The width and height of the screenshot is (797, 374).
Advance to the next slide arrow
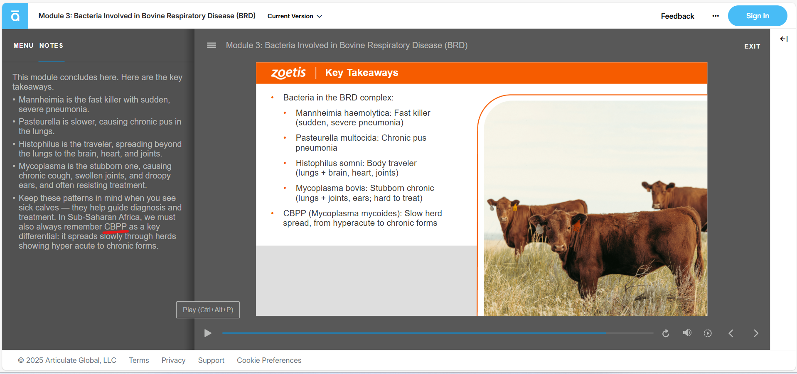(756, 333)
